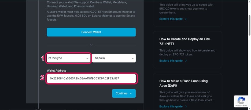Click the arrow icon beside ERC-20 guide link
This screenshot has height=110, width=251.
[186, 19]
